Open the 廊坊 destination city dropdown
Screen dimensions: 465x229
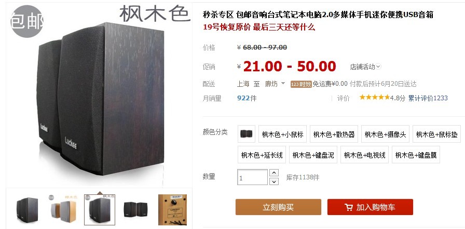pyautogui.click(x=275, y=84)
